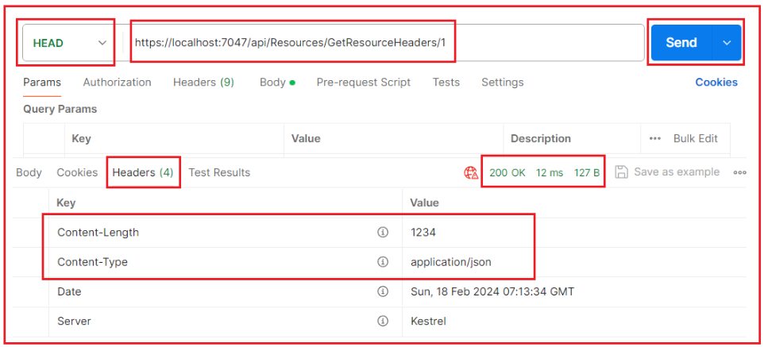Select the Date key cell
764x347 pixels.
226,292
